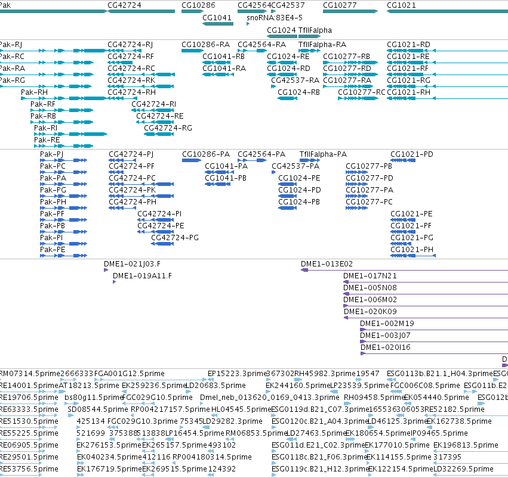508x478 pixels.
Task: Click transcript CG42724-RG
Action: pos(159,134)
